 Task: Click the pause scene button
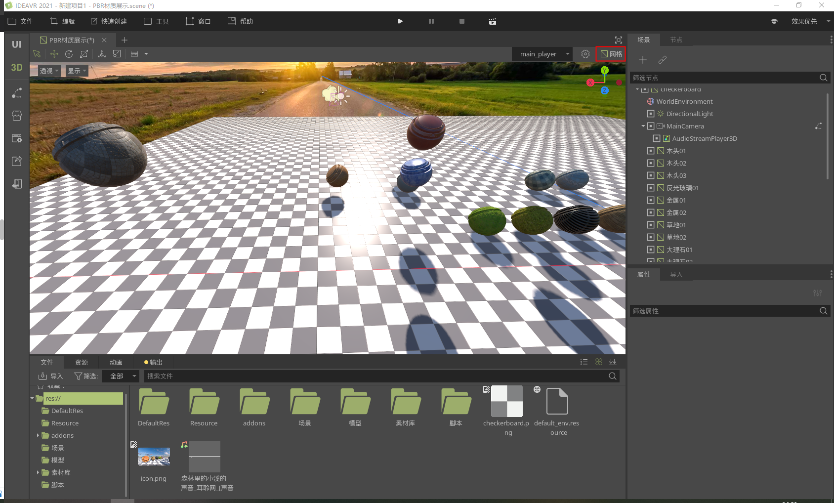431,21
